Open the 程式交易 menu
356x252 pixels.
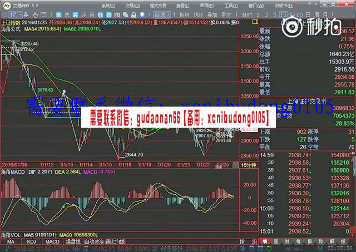tap(158, 6)
